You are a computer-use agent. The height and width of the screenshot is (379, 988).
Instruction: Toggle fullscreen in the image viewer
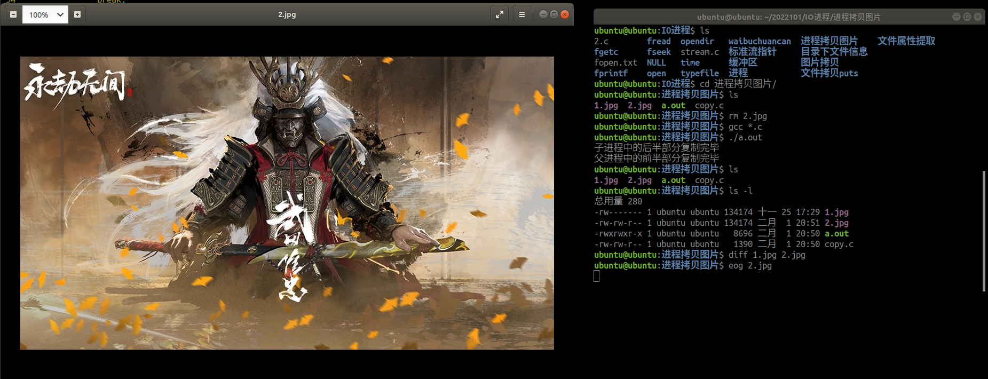click(499, 15)
